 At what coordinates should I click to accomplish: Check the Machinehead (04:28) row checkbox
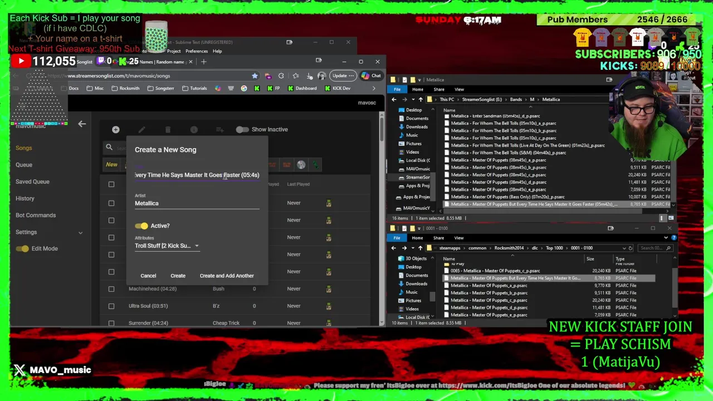point(111,289)
